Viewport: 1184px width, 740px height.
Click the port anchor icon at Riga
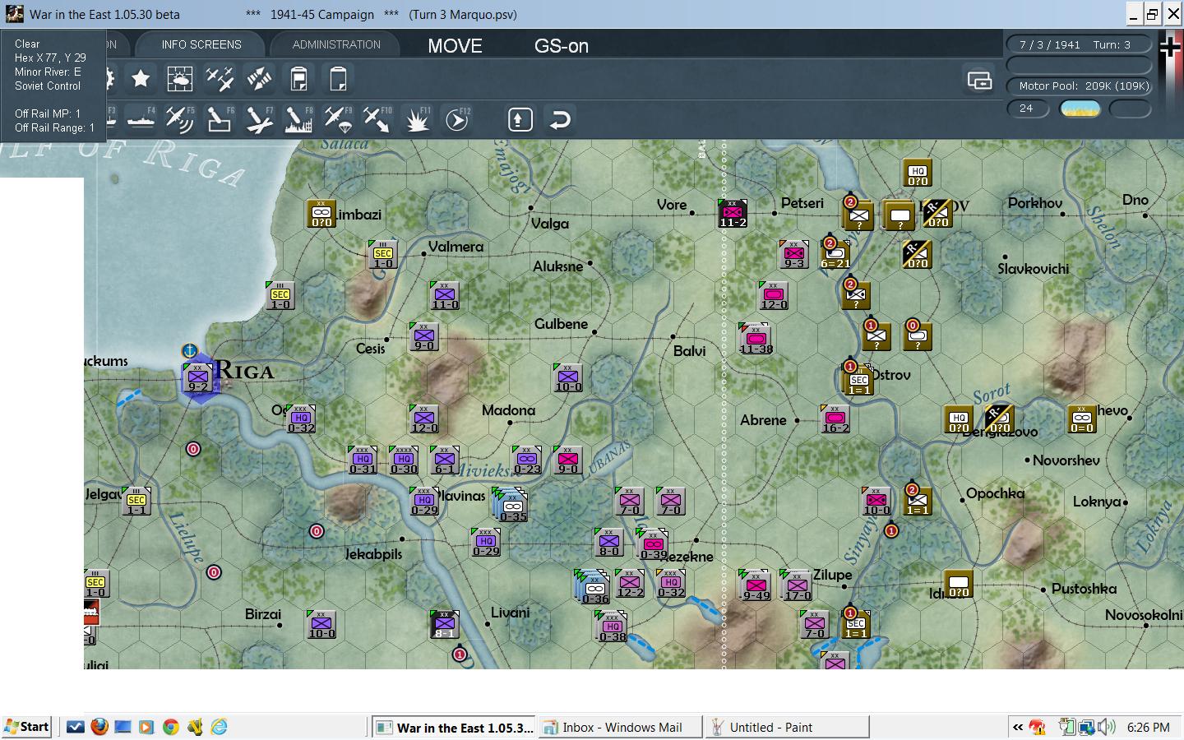189,352
